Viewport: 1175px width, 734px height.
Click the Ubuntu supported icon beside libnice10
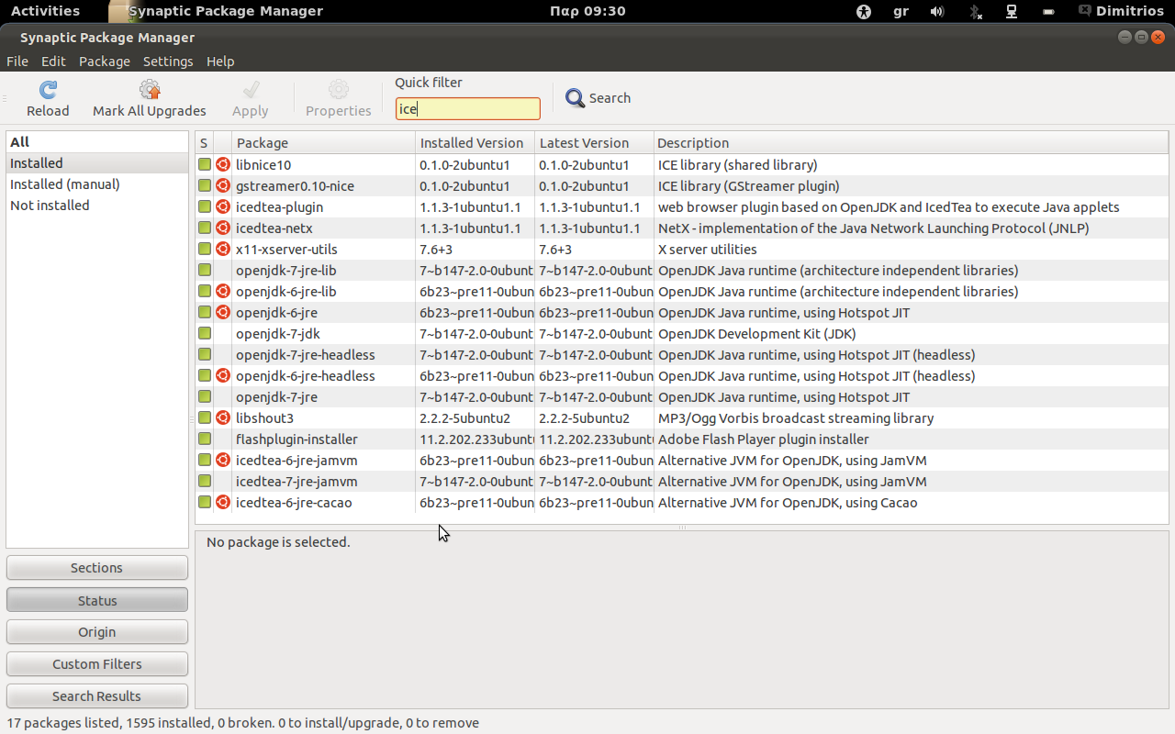coord(223,165)
